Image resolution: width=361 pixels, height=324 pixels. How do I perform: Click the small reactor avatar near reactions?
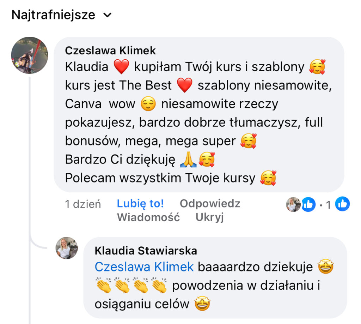click(x=293, y=204)
